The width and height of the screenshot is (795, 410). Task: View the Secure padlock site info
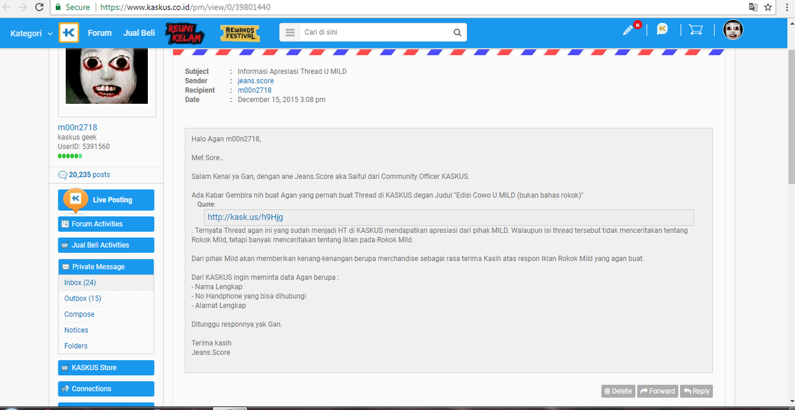[73, 7]
